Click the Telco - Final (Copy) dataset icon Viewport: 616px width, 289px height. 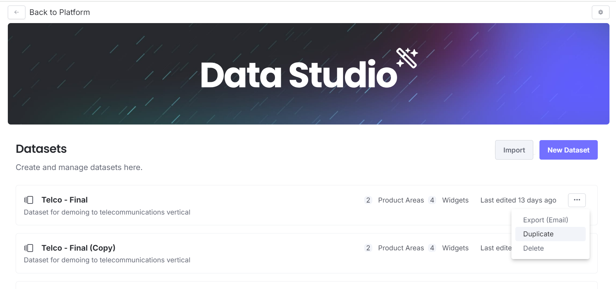point(29,248)
